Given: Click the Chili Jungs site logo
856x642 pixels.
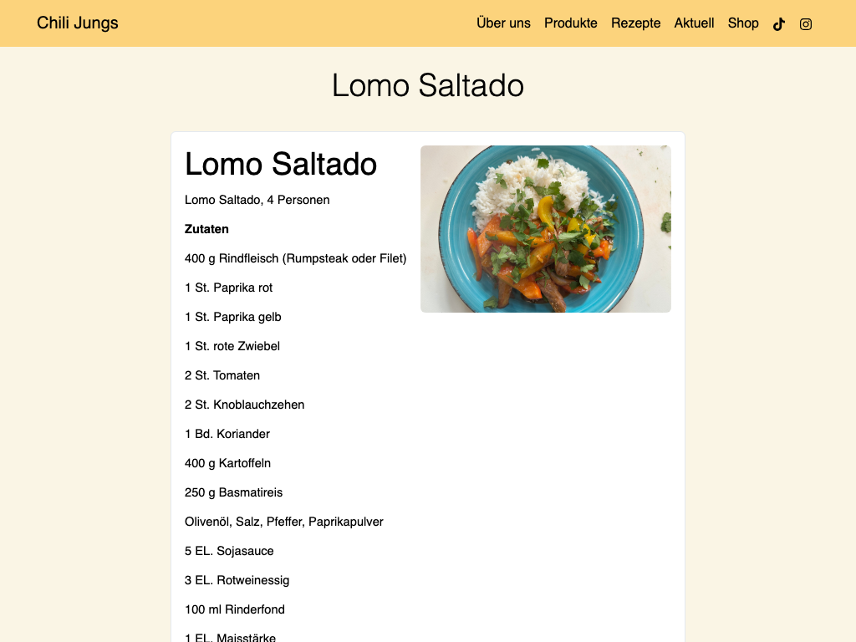Looking at the screenshot, I should (x=78, y=23).
